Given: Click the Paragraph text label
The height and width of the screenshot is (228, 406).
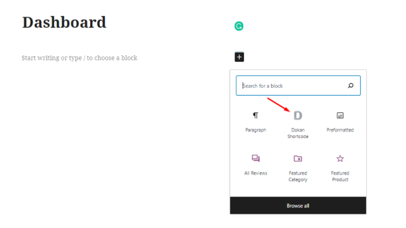Looking at the screenshot, I should [256, 130].
